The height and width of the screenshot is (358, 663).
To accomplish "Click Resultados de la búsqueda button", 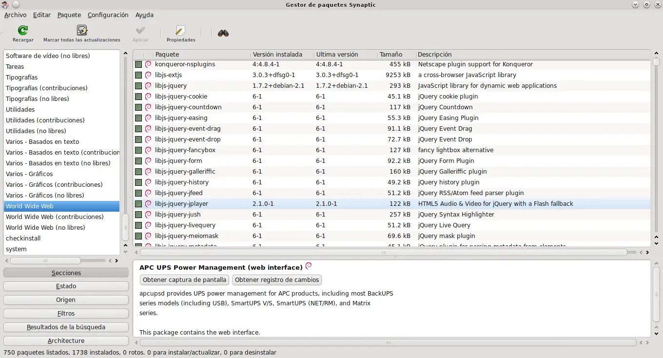I will (66, 327).
